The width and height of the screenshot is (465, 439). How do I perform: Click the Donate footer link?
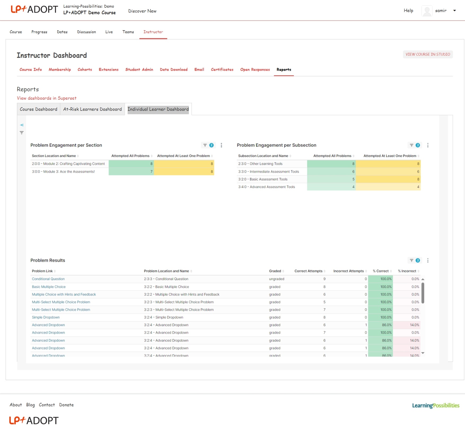click(x=67, y=405)
